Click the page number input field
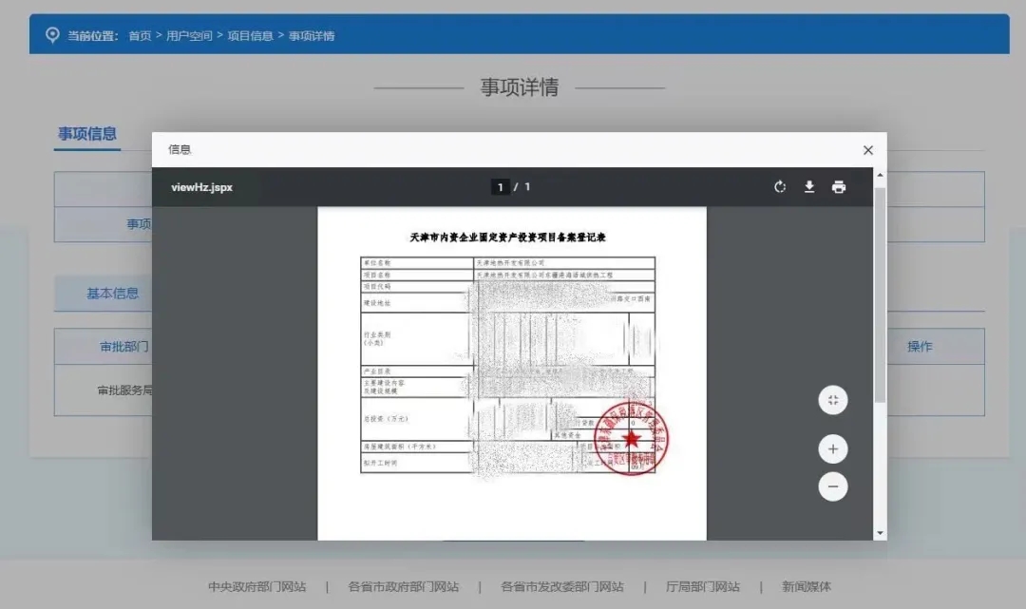Viewport: 1026px width, 609px height. click(501, 187)
